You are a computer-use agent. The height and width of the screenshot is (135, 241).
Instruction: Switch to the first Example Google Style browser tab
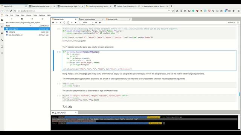click(42, 6)
